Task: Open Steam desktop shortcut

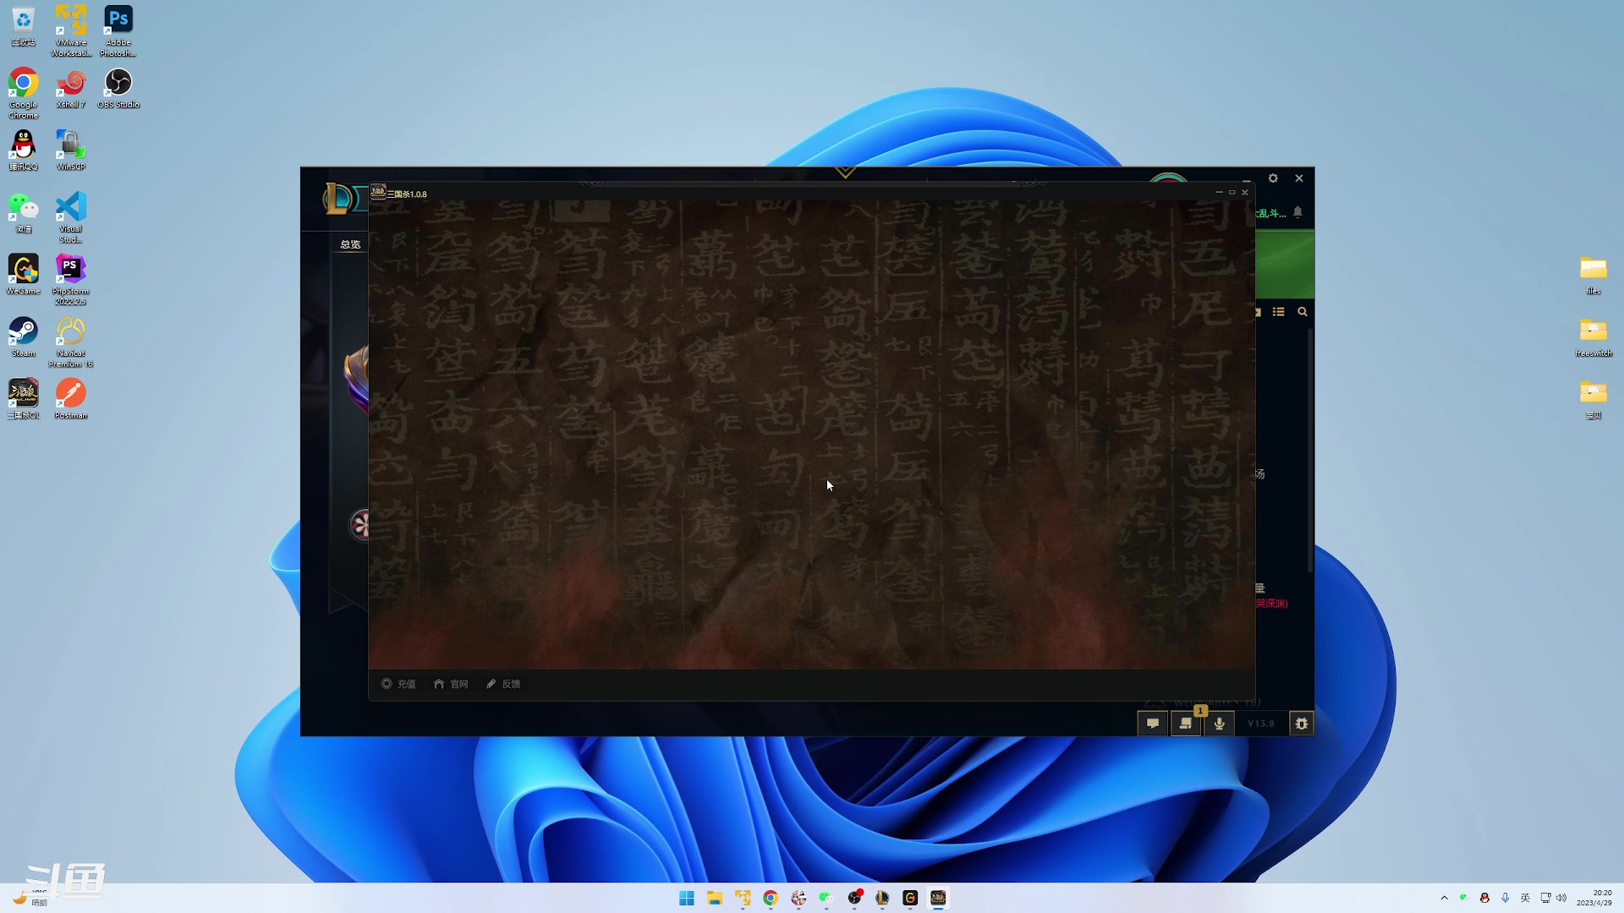Action: (x=24, y=337)
